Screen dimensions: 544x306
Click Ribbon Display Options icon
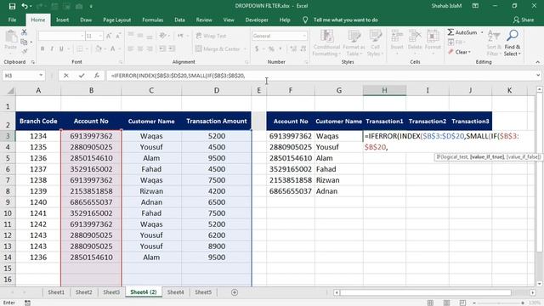tap(475, 6)
